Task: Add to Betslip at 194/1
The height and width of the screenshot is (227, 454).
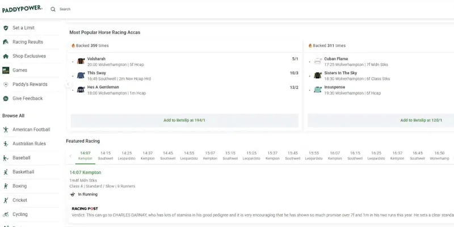Action: pyautogui.click(x=184, y=120)
